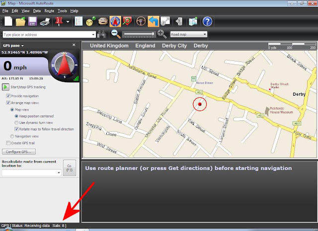Viewport: 318px width, 231px height.
Task: Open the recalculate route destination dropdown
Action: coord(59,173)
